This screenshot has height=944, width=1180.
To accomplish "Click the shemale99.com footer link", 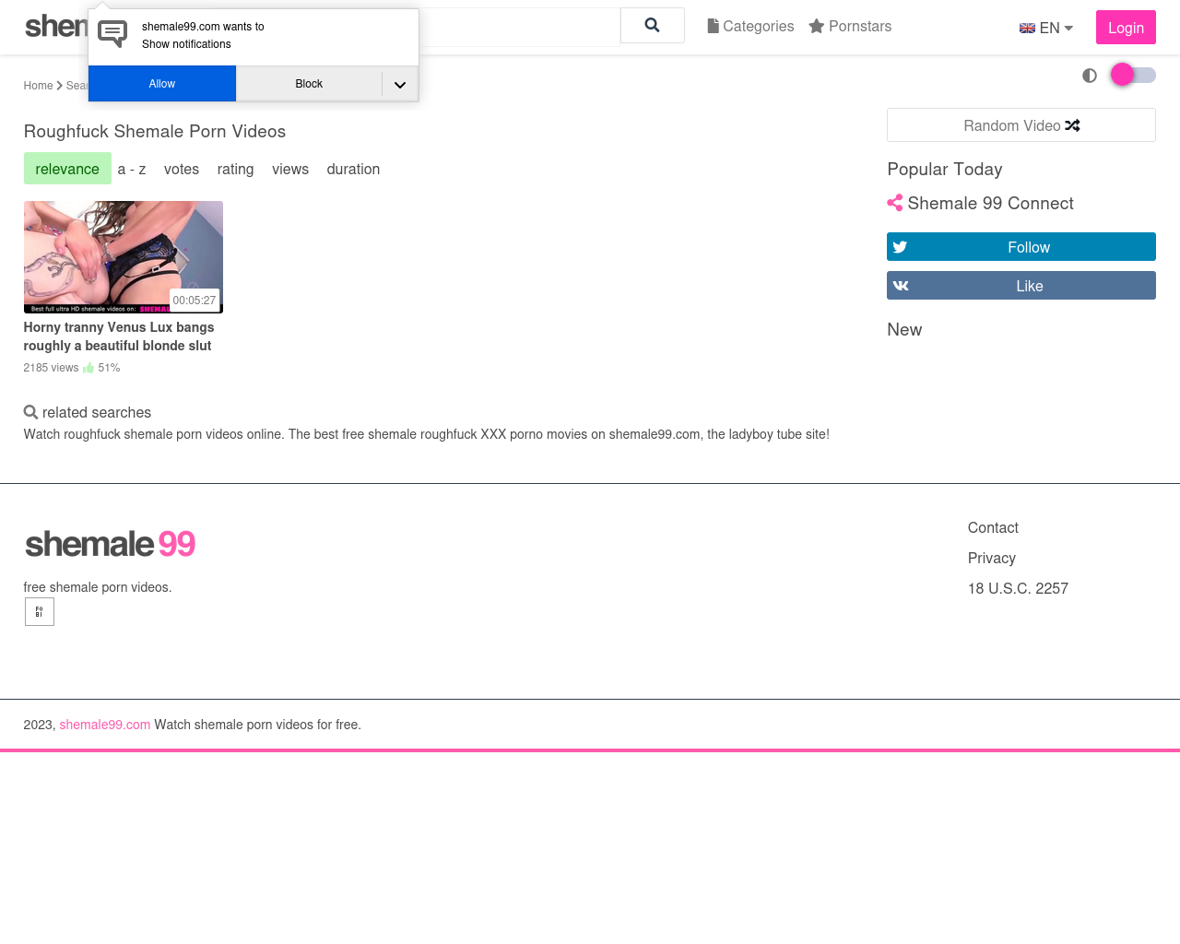I will tap(105, 725).
